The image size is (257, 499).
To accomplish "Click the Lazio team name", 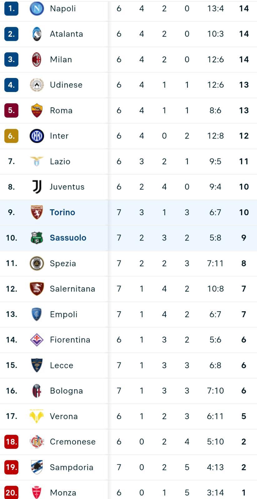I will (60, 161).
